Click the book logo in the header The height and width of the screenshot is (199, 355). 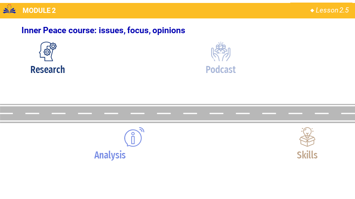click(x=10, y=10)
